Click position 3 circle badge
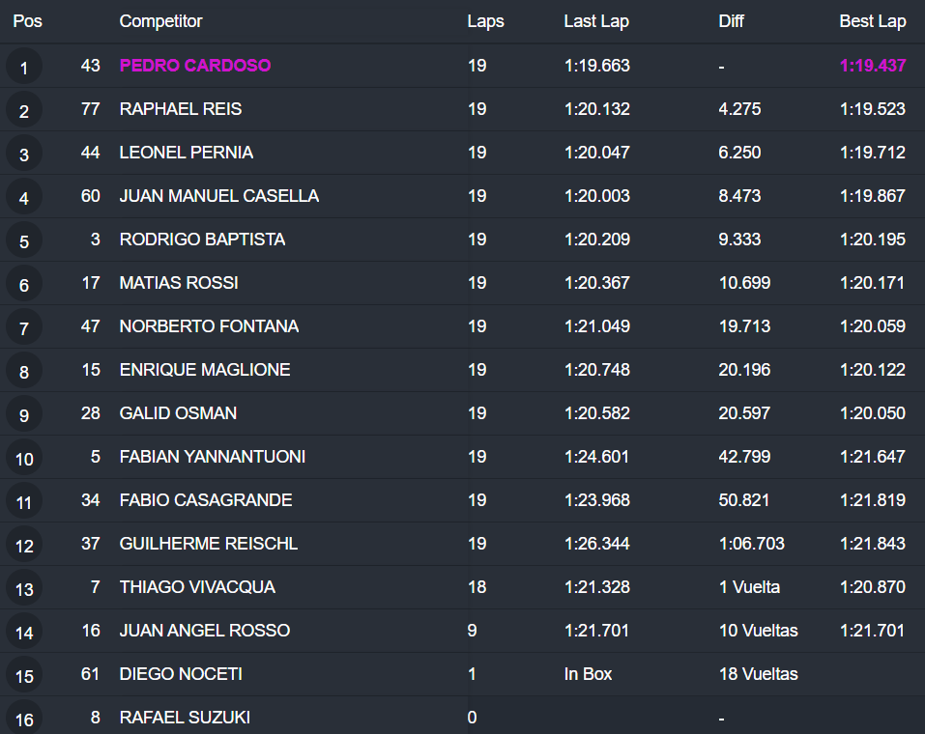This screenshot has height=734, width=925. click(24, 155)
